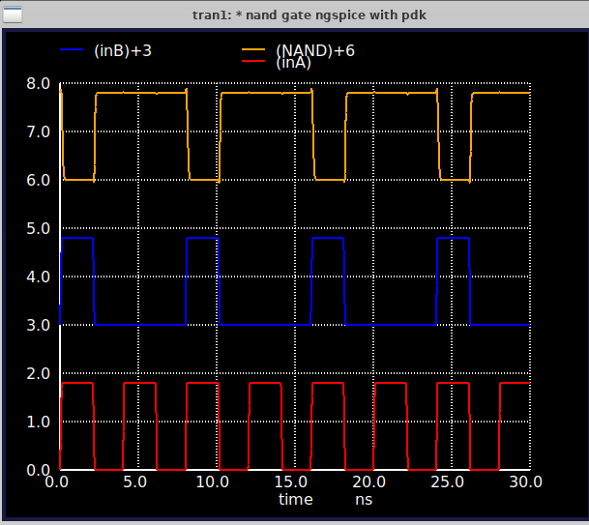Click the blue legend line for (inB)+3
Image resolution: width=589 pixels, height=525 pixels.
tap(73, 48)
